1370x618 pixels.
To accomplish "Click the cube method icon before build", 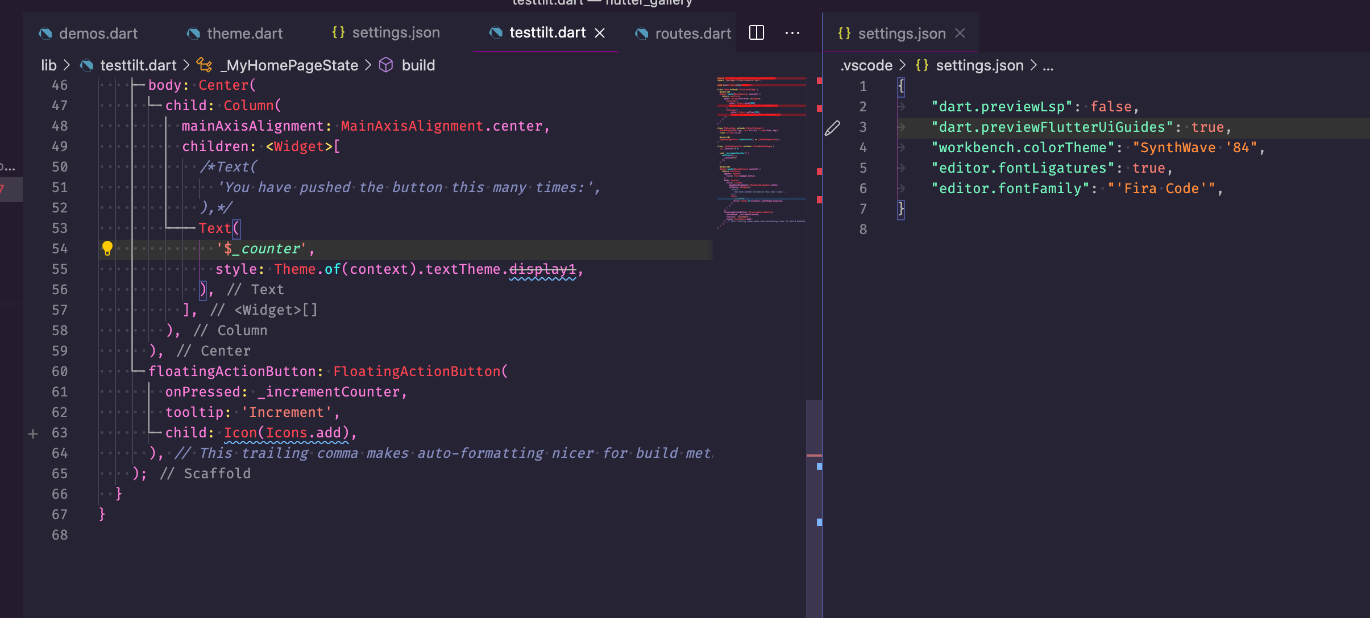I will coord(386,65).
